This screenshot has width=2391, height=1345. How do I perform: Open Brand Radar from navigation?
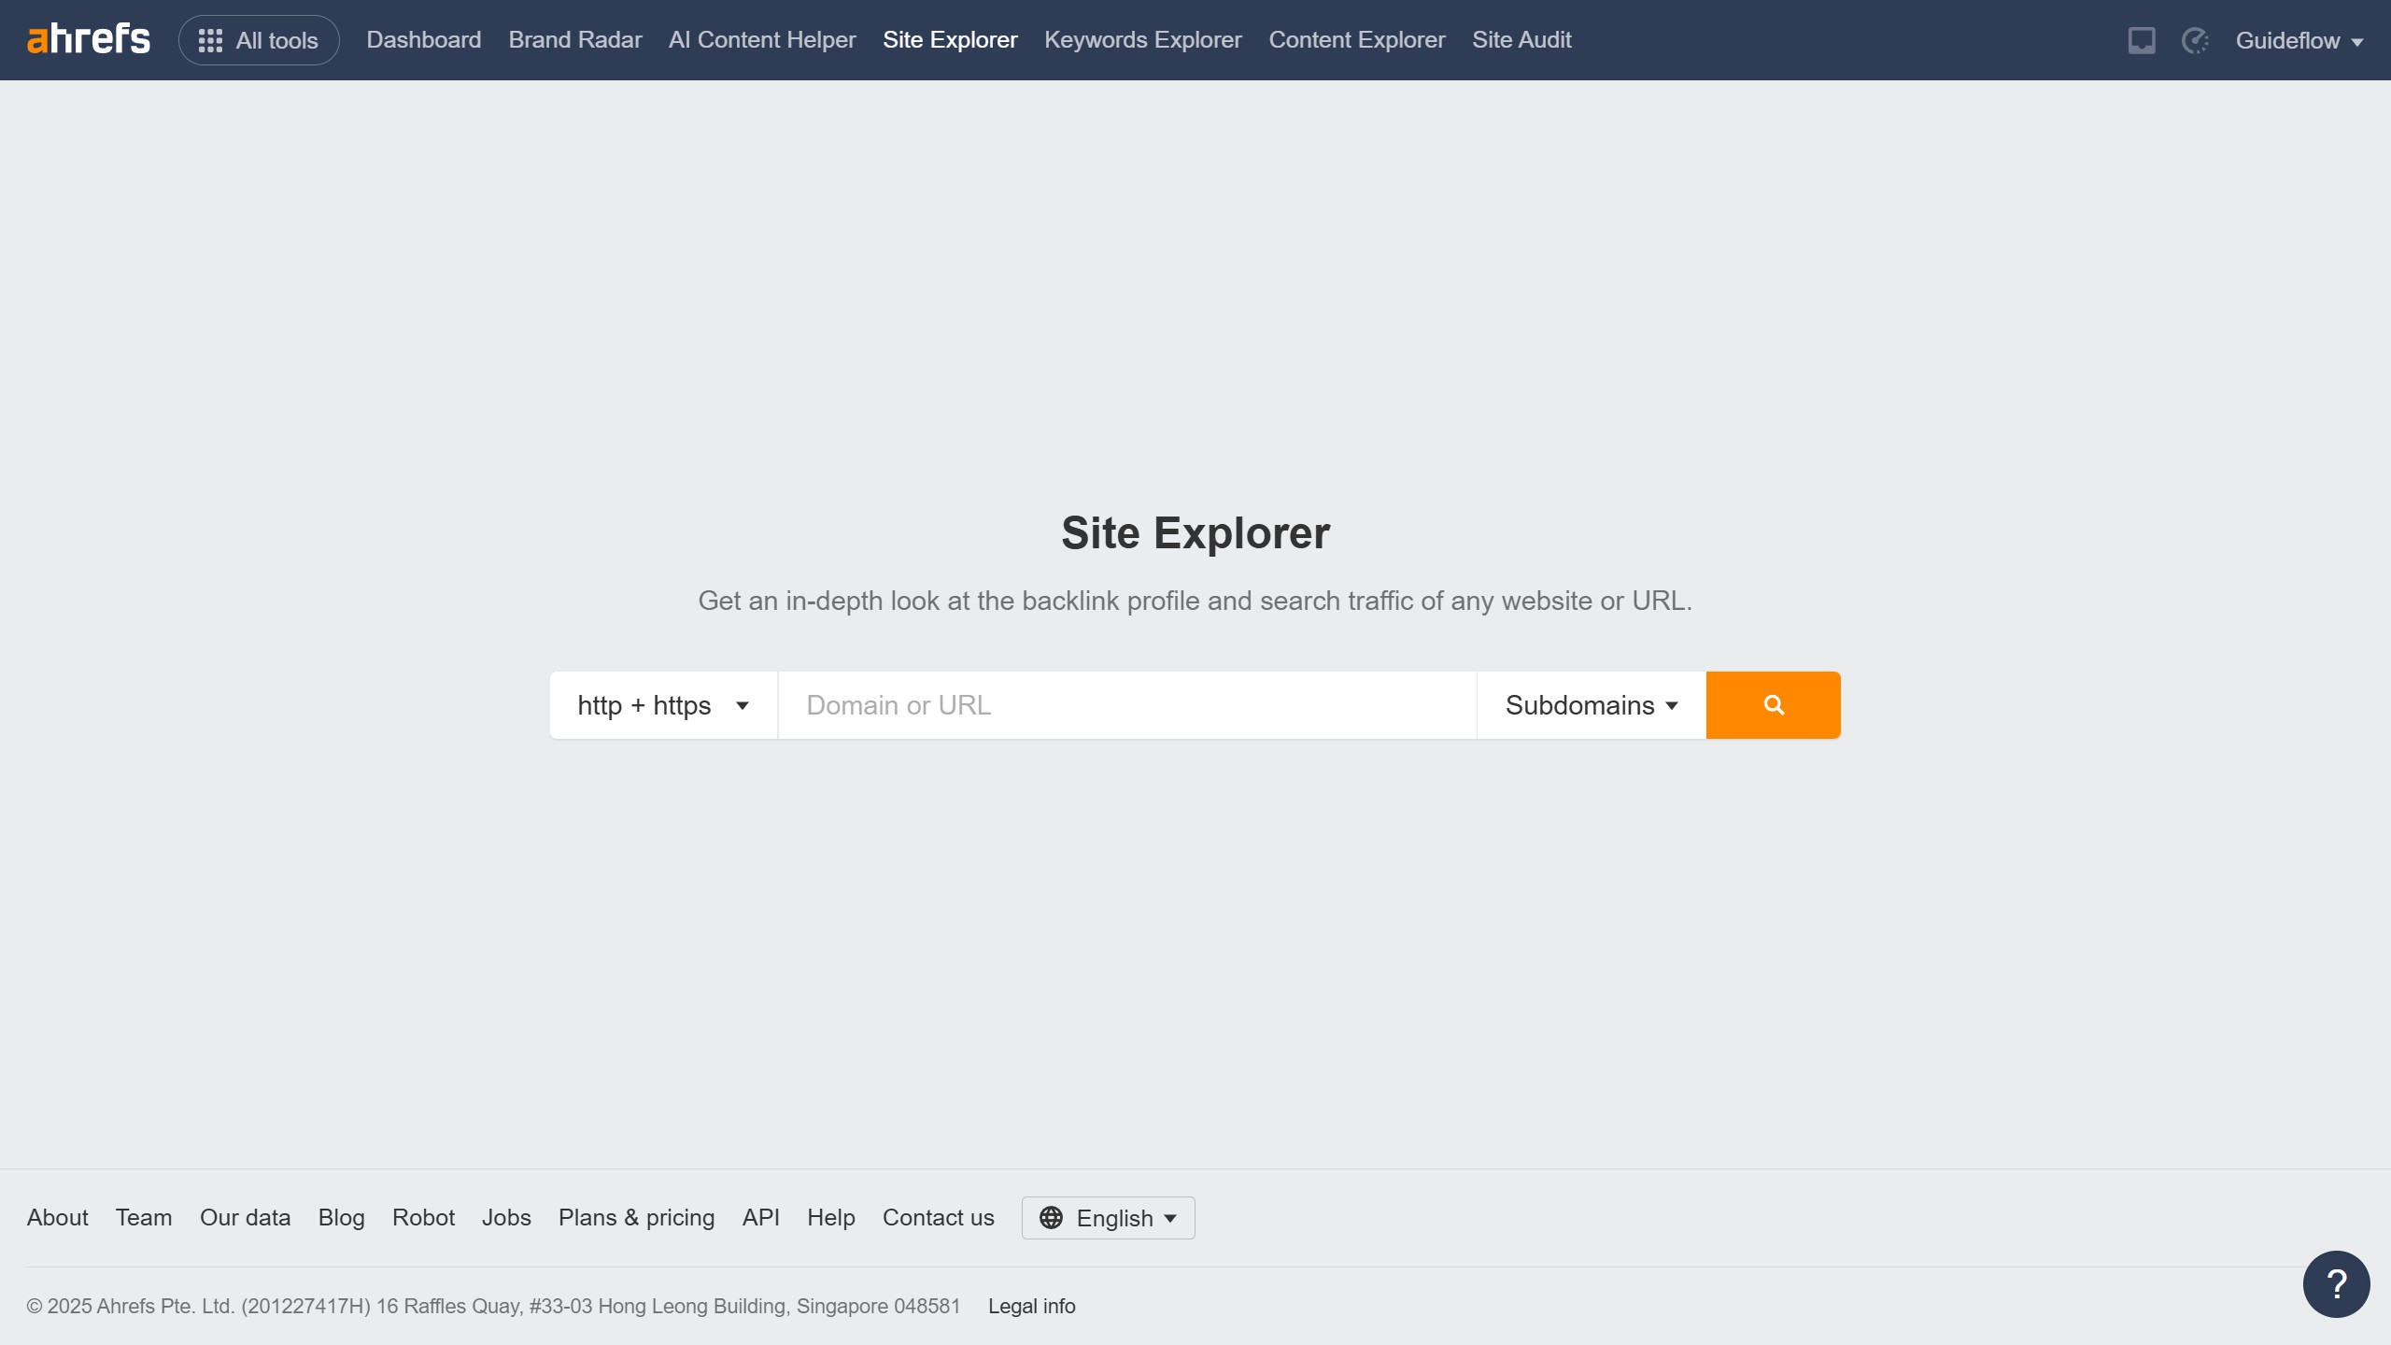click(x=574, y=40)
